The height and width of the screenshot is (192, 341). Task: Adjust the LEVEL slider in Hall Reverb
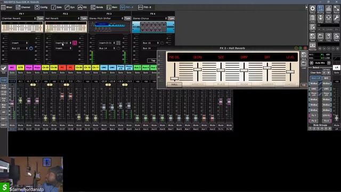(290, 71)
